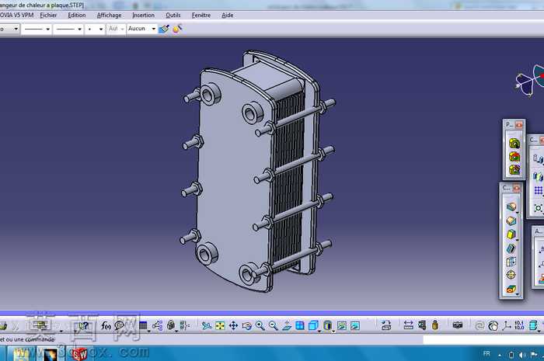
Task: Click the Measure Inertia weight icon
Action: click(435, 325)
